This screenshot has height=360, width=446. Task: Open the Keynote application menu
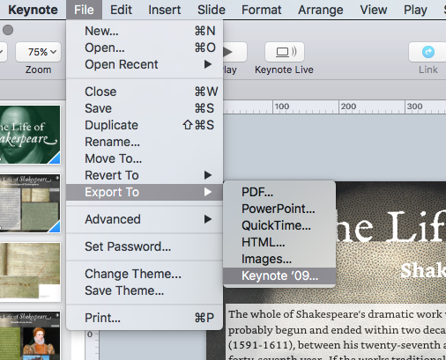tap(33, 10)
